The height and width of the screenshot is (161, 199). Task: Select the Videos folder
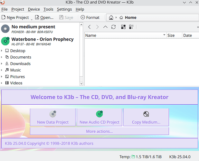(14, 83)
